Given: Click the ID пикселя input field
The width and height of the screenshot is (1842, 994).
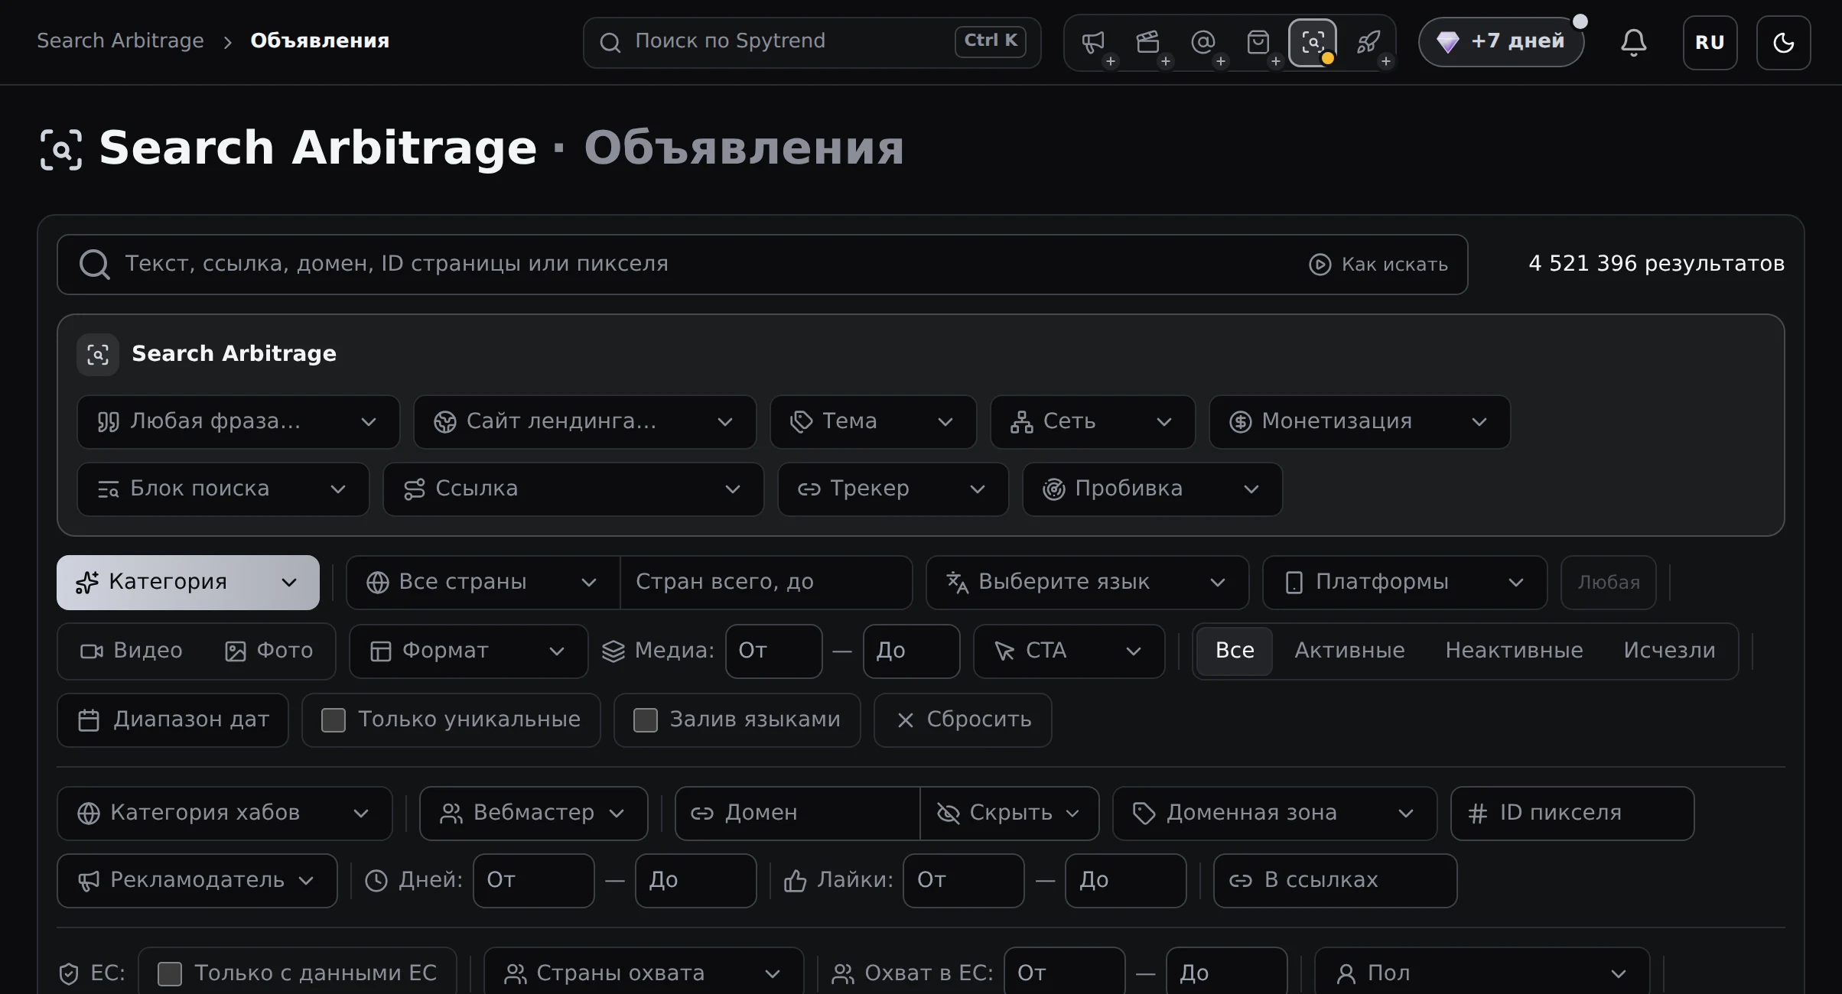Looking at the screenshot, I should (1572, 814).
